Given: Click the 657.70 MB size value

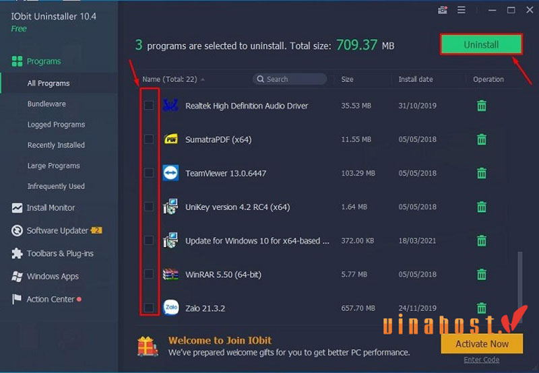Looking at the screenshot, I should (358, 308).
